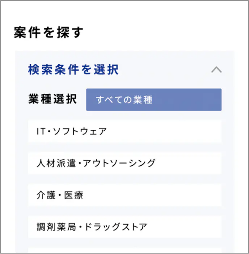Select the すべての業種 button
The width and height of the screenshot is (249, 254).
[154, 100]
